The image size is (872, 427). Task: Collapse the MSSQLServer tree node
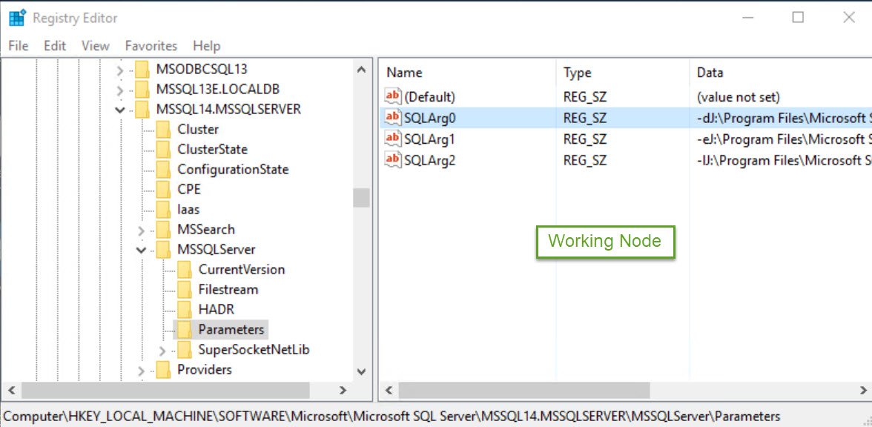point(141,251)
